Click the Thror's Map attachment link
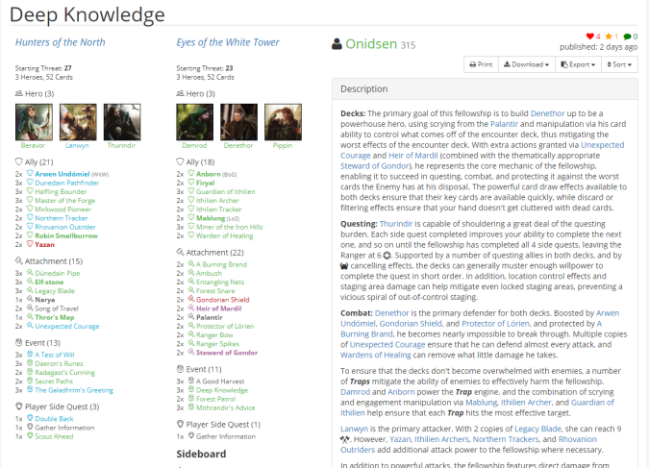This screenshot has height=468, width=649. (55, 317)
